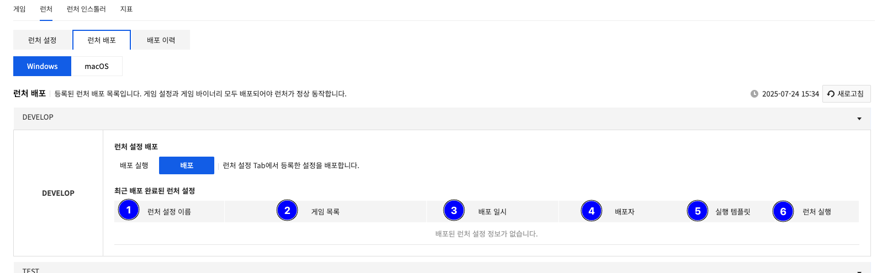This screenshot has width=887, height=273.
Task: Click numbered badge 5 marker
Action: (698, 211)
